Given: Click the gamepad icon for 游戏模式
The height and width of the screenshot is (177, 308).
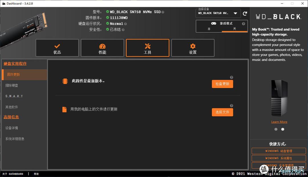Looking at the screenshot, I should (x=214, y=23).
